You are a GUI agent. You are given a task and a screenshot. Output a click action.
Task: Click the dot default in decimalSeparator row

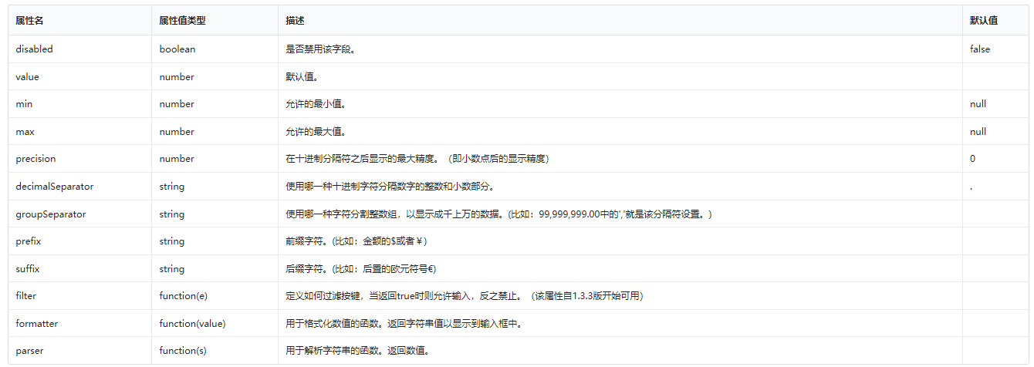[971, 187]
